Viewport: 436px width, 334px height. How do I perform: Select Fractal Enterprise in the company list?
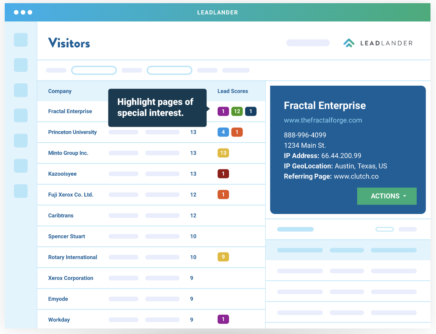(70, 111)
